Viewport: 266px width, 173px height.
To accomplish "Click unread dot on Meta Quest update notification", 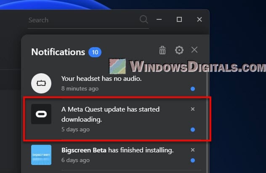I will [193, 130].
